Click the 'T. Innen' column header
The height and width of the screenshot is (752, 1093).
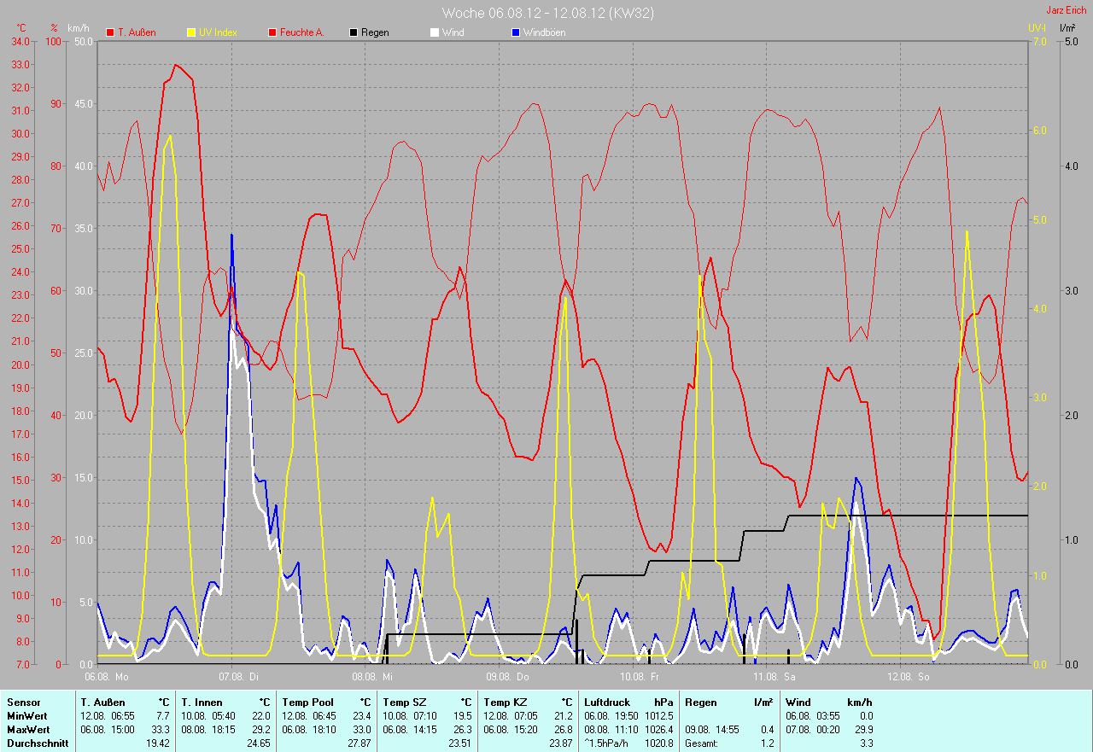click(x=202, y=702)
